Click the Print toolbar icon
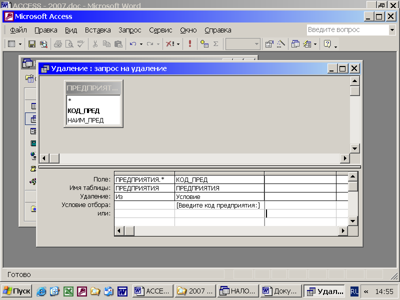400x300 pixels. click(x=58, y=44)
